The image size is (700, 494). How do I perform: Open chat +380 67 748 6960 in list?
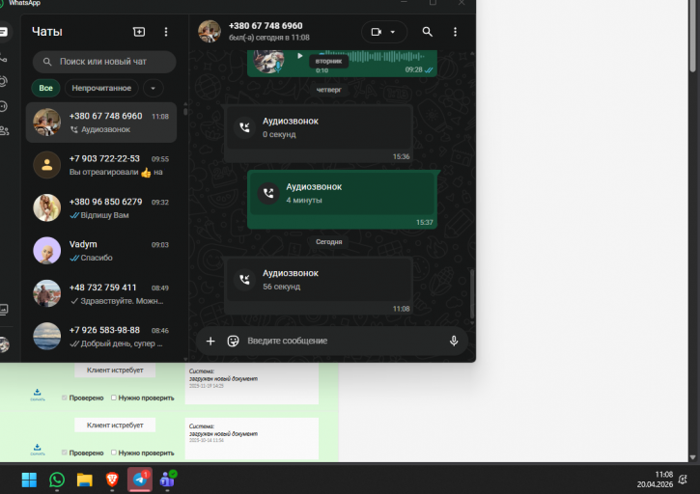pyautogui.click(x=101, y=123)
